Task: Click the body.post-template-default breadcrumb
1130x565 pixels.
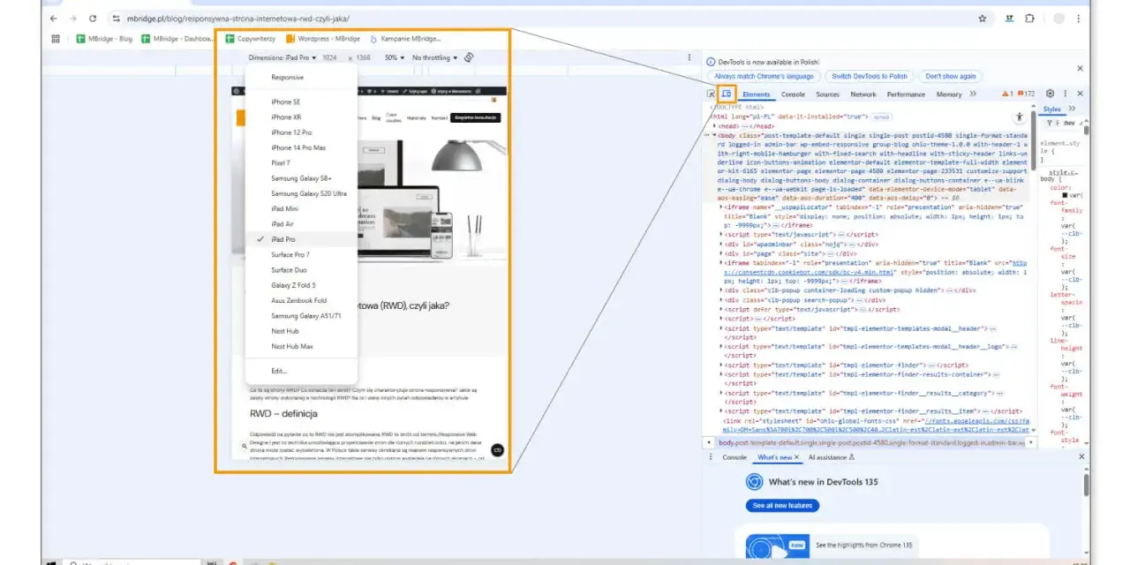Action: [870, 442]
